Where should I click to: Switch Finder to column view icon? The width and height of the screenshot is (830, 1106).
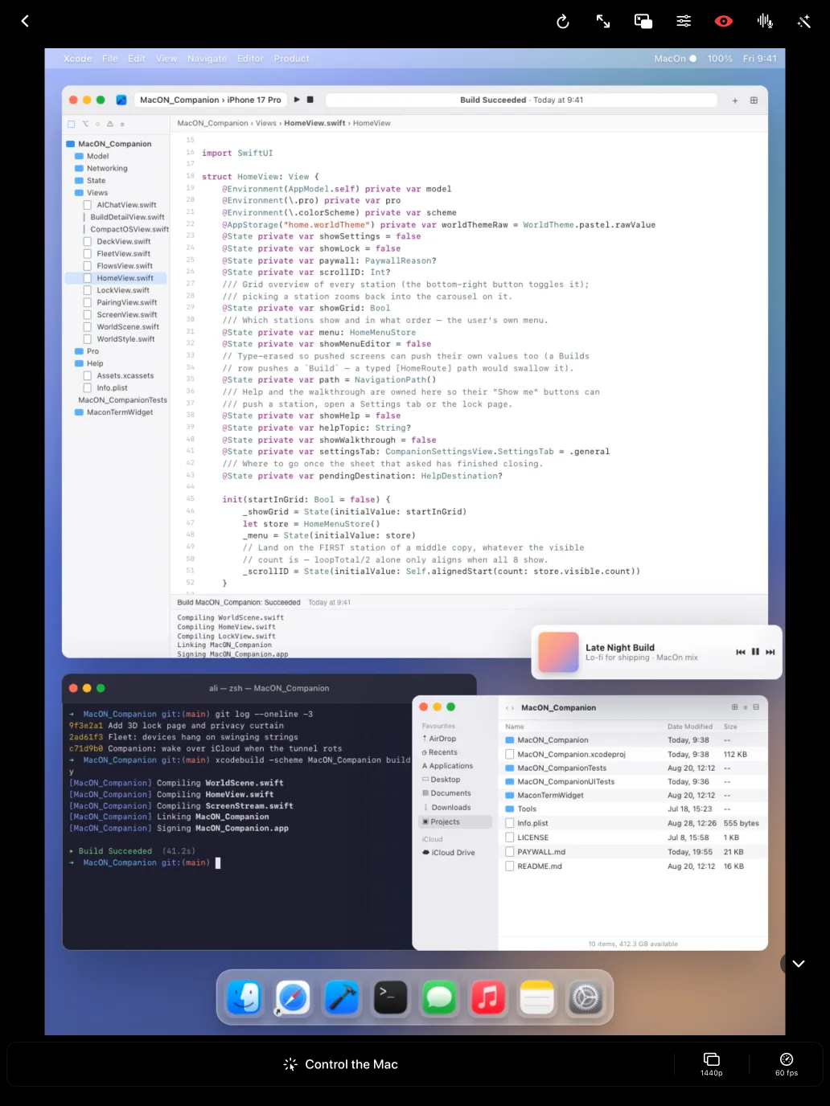(x=756, y=707)
